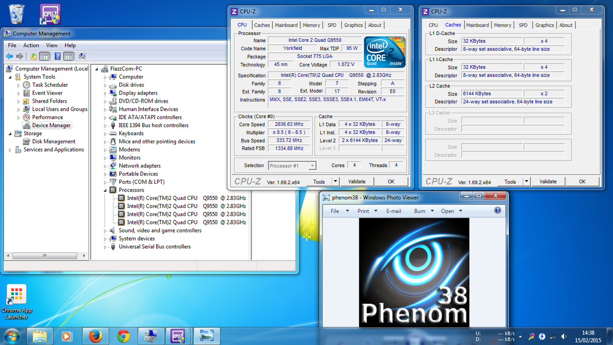
Task: Click Scan for hardware changes toolbar icon
Action: (x=82, y=56)
